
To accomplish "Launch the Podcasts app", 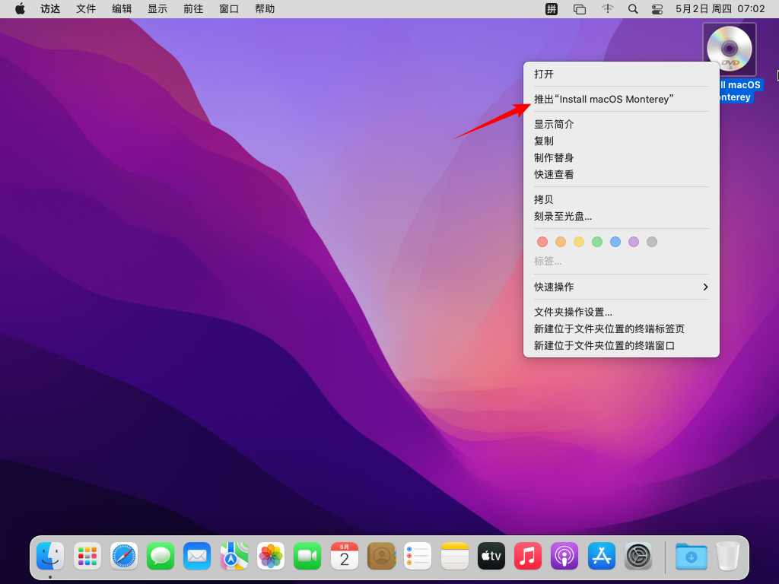I will (x=564, y=556).
